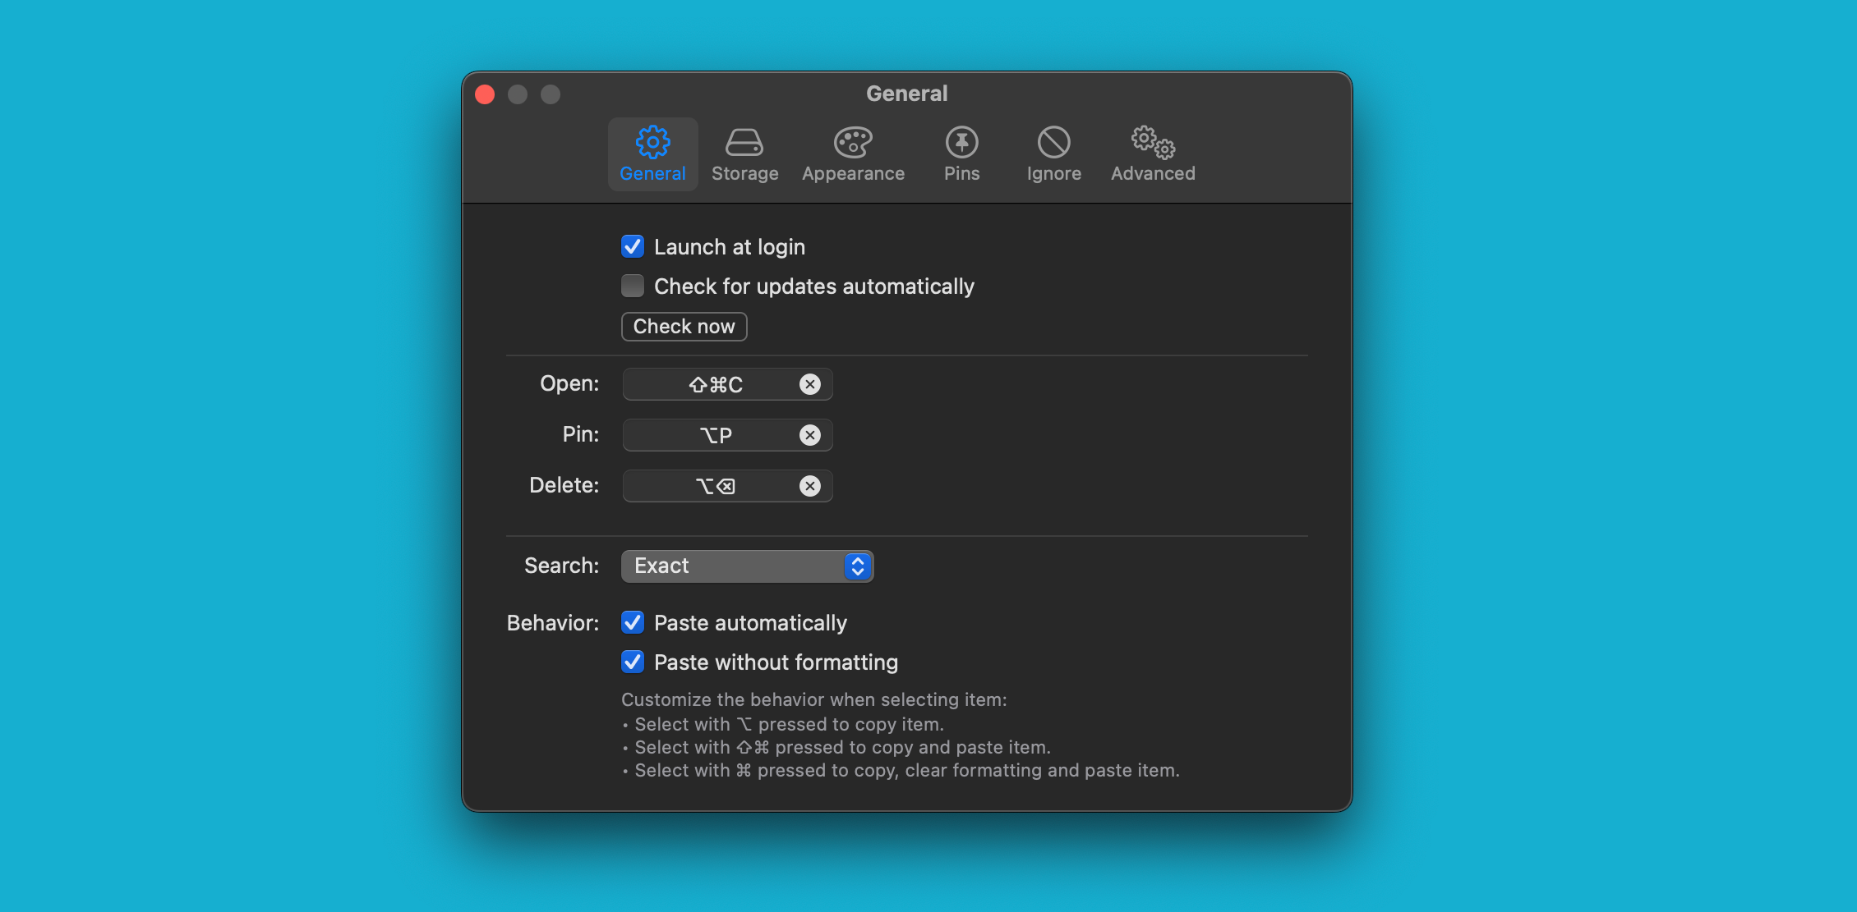Enable Check for updates automatically
This screenshot has width=1857, height=912.
tap(632, 286)
